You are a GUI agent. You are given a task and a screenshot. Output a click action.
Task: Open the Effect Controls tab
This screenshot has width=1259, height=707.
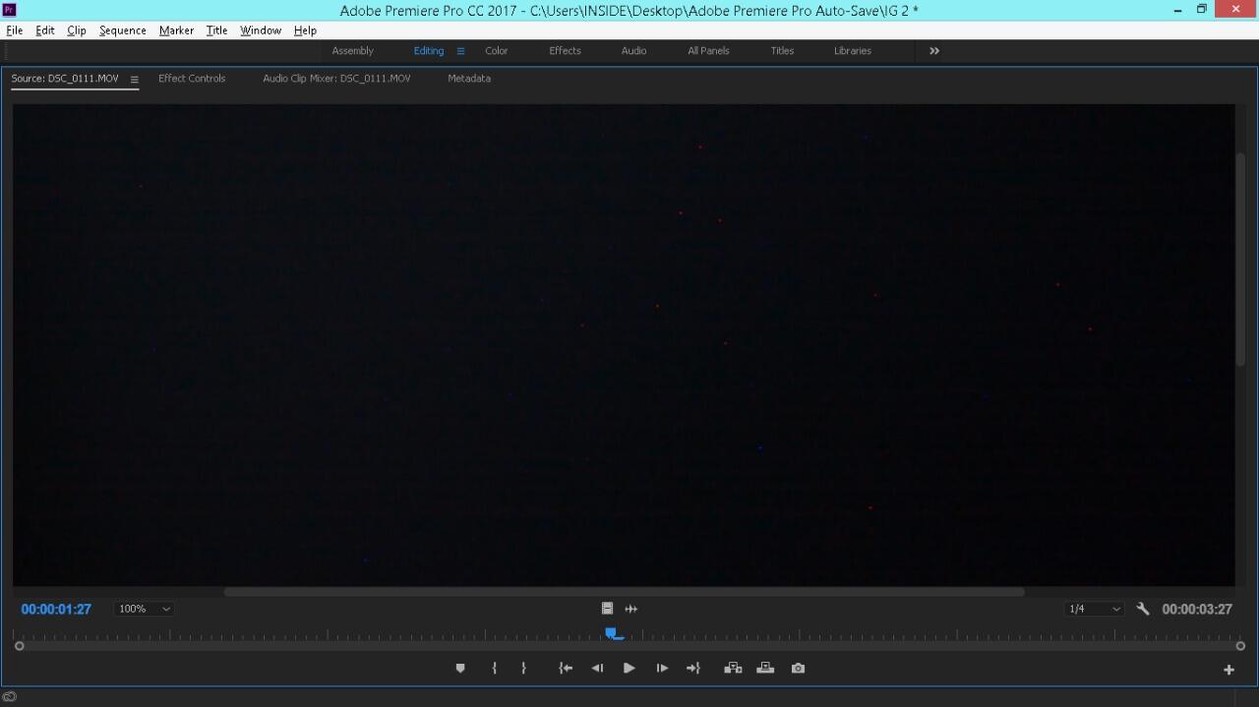coord(192,79)
